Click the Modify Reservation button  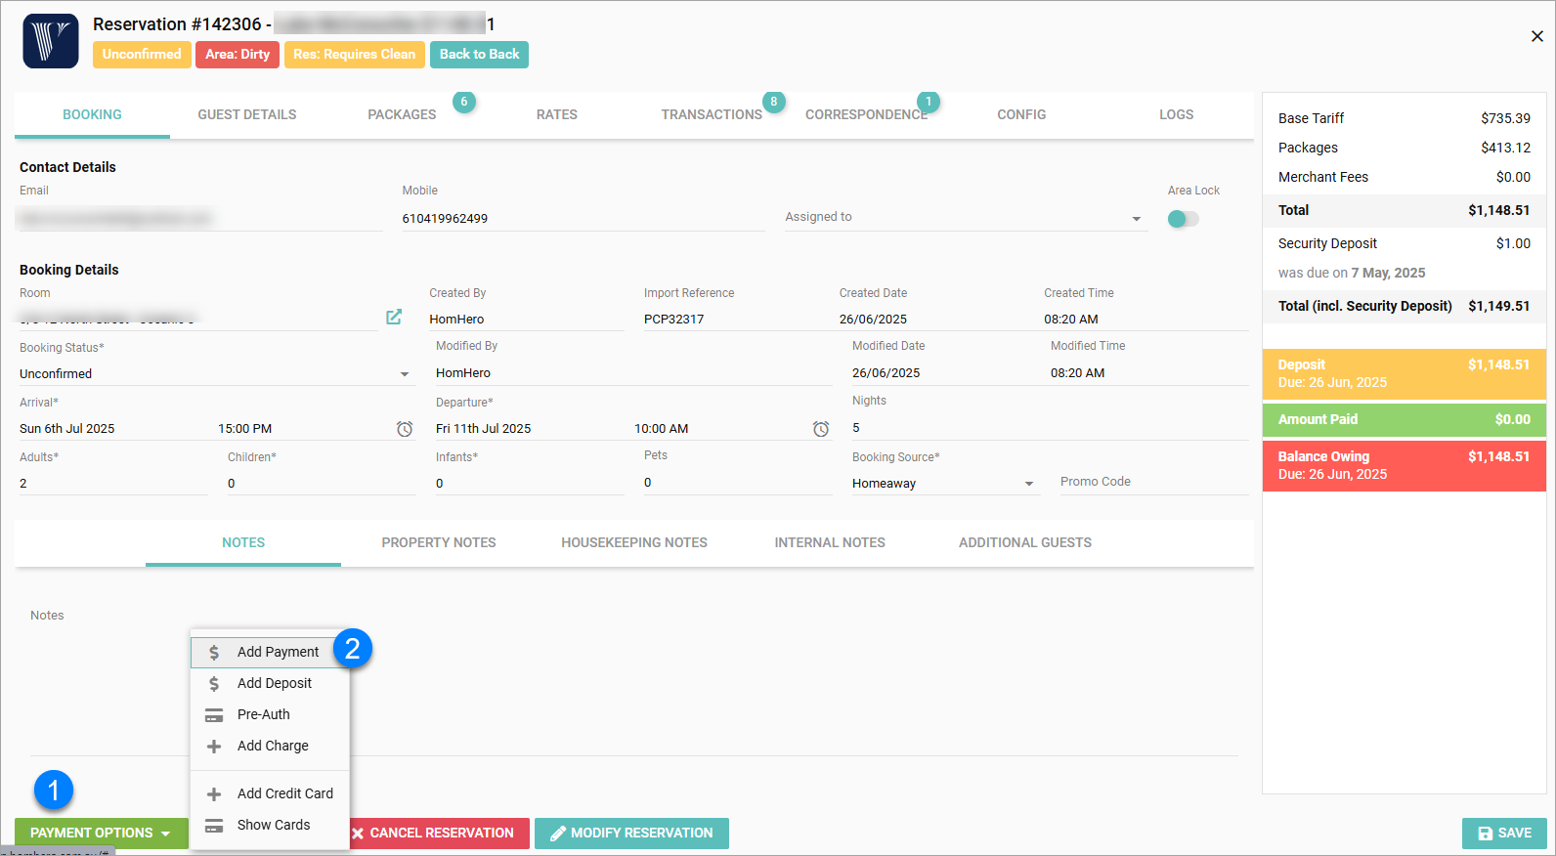pyautogui.click(x=631, y=834)
